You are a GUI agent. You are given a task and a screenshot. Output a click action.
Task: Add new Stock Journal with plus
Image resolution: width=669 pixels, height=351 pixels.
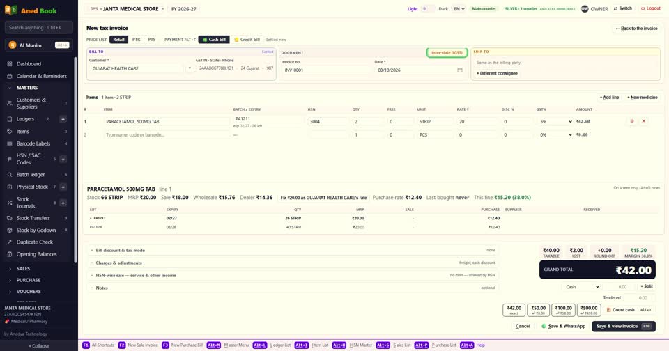(x=63, y=203)
